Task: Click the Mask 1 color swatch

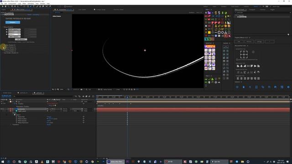Action: click(15, 115)
